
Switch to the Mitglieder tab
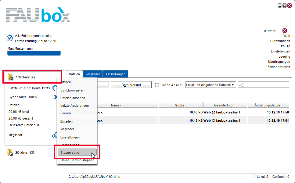pyautogui.click(x=93, y=74)
